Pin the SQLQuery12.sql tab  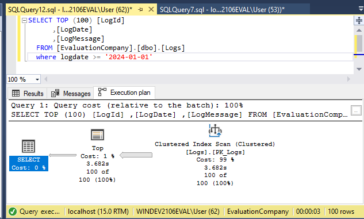(140, 10)
